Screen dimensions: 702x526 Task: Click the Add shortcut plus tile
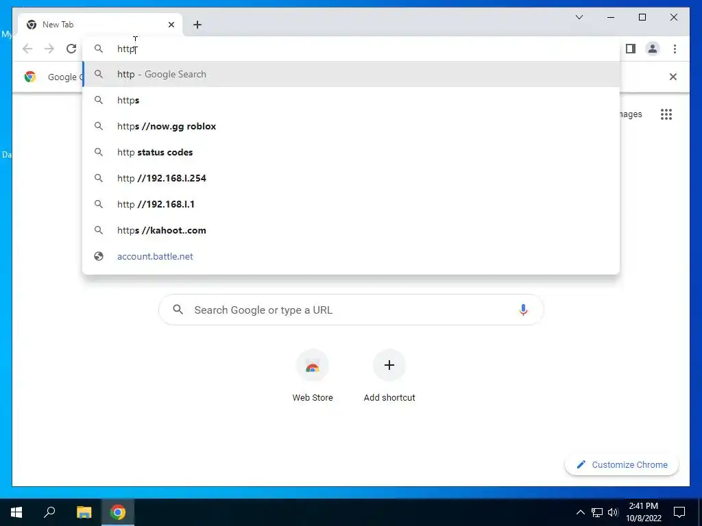pos(389,376)
